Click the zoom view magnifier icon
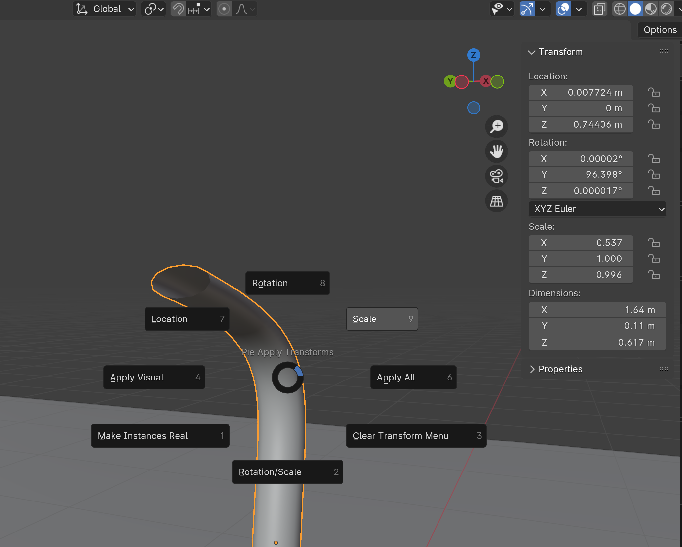 pos(496,126)
